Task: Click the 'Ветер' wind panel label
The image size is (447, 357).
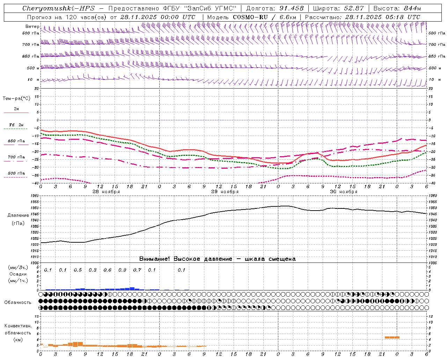Action: (32, 26)
